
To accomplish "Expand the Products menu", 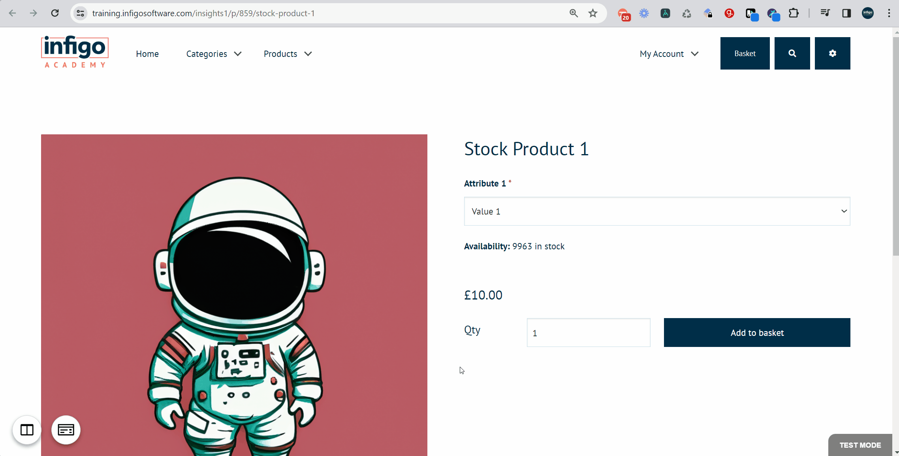I will [x=288, y=54].
